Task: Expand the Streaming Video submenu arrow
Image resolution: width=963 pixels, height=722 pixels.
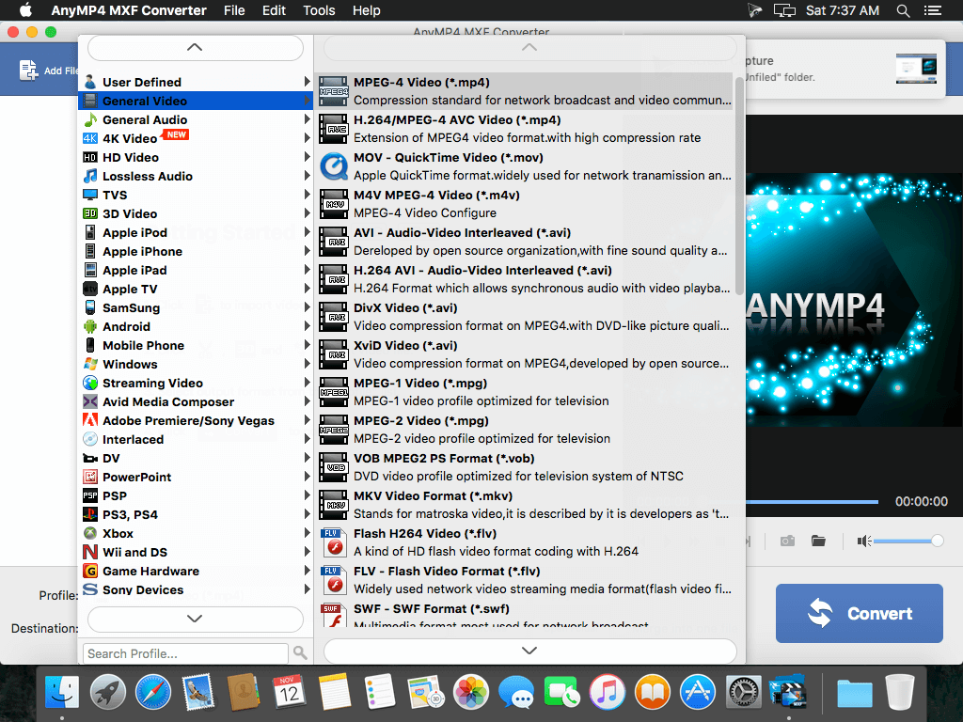Action: point(308,383)
